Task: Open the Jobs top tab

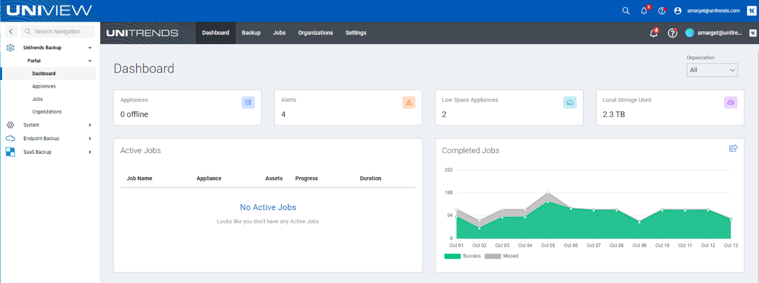Action: pyautogui.click(x=279, y=33)
